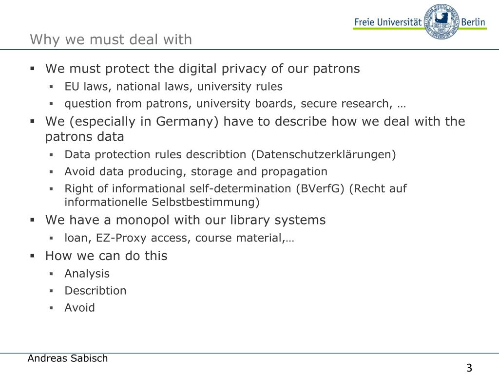This screenshot has height=374, width=499.
Task: Click the 'Freie Universität' logo text
Action: (388, 22)
